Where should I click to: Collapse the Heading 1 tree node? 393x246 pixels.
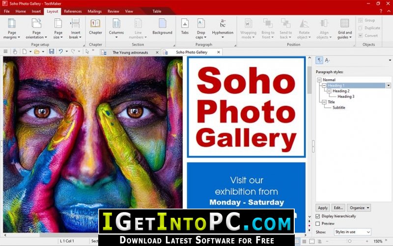point(324,85)
